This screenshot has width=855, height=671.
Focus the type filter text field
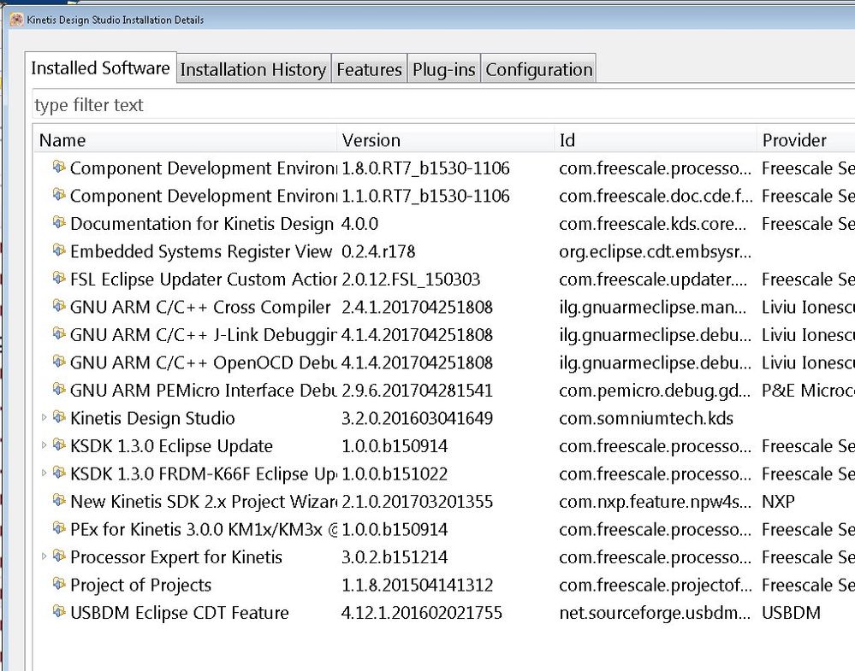pos(442,104)
